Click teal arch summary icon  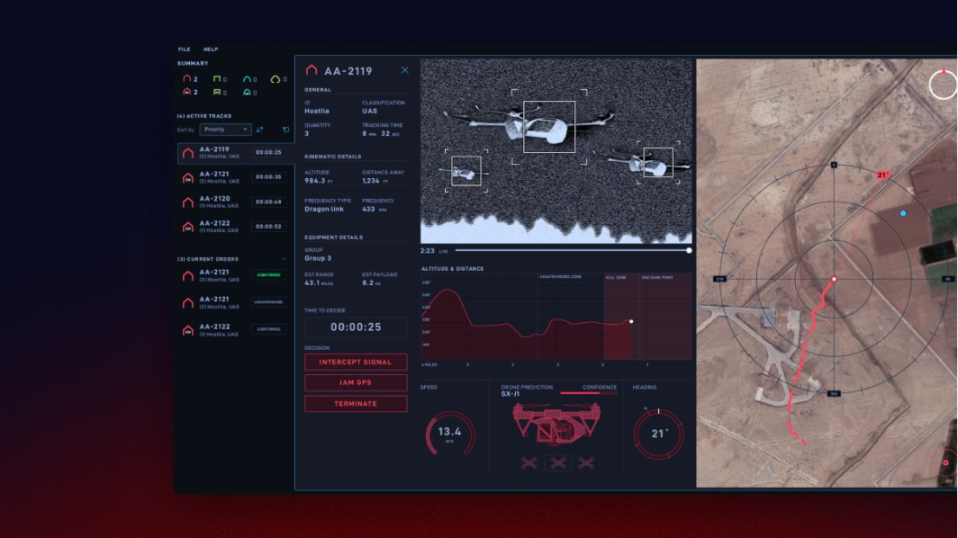[x=246, y=79]
